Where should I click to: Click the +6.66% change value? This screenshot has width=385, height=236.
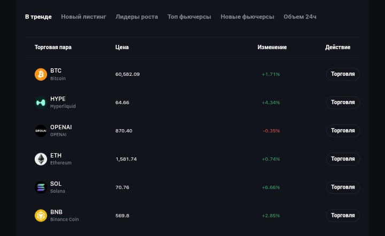click(271, 187)
